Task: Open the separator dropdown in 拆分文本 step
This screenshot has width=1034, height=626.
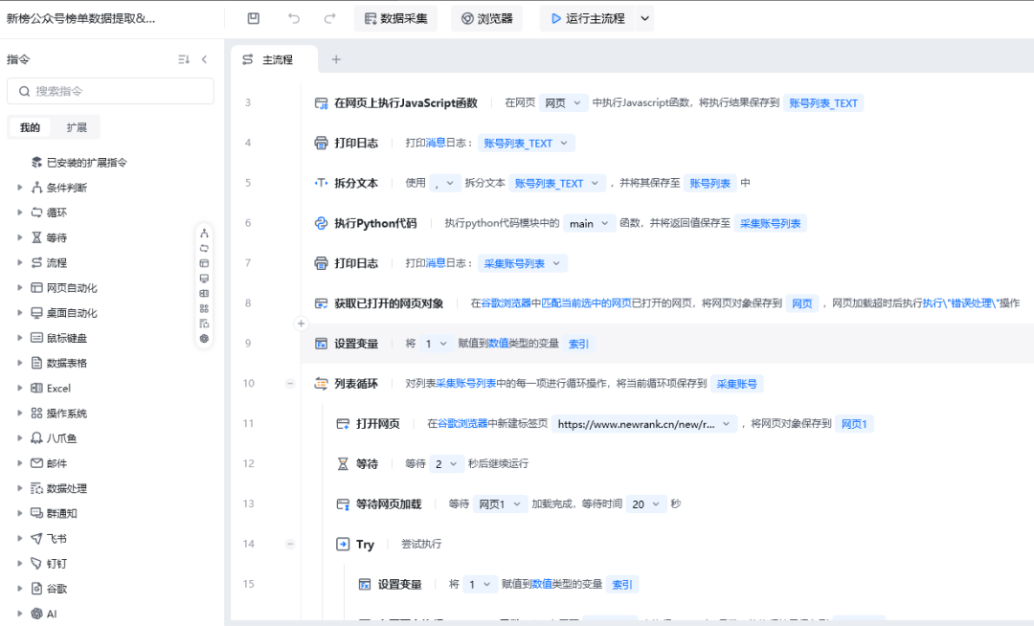Action: 444,183
